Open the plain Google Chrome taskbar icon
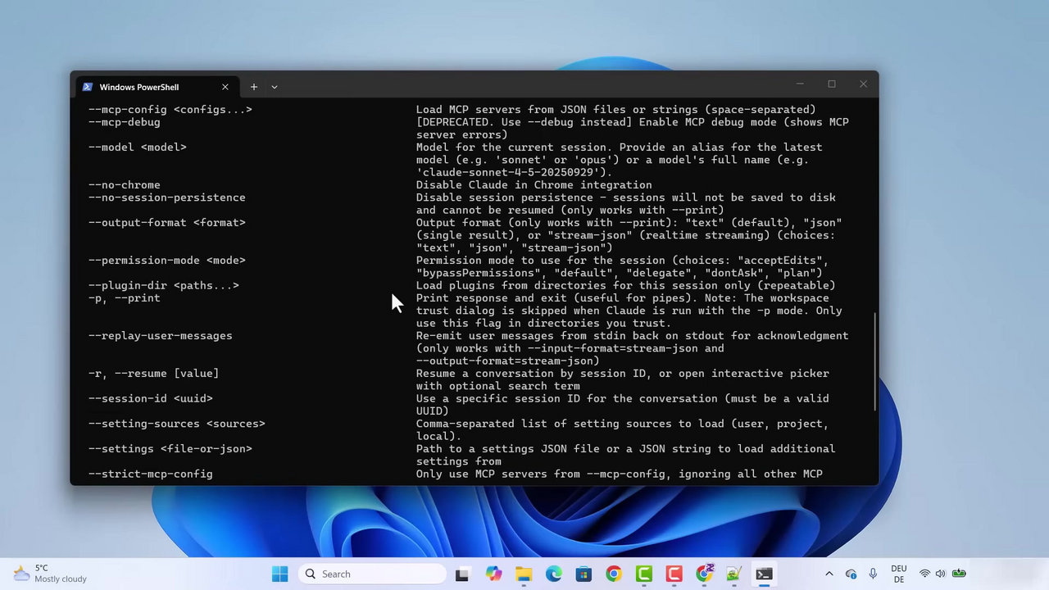Image resolution: width=1049 pixels, height=590 pixels. (614, 574)
